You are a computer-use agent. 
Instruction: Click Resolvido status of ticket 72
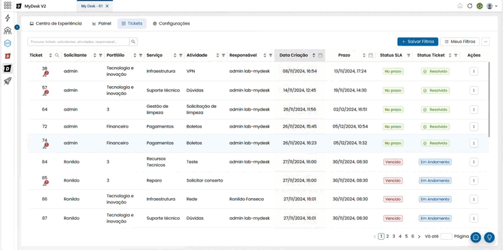click(x=435, y=126)
